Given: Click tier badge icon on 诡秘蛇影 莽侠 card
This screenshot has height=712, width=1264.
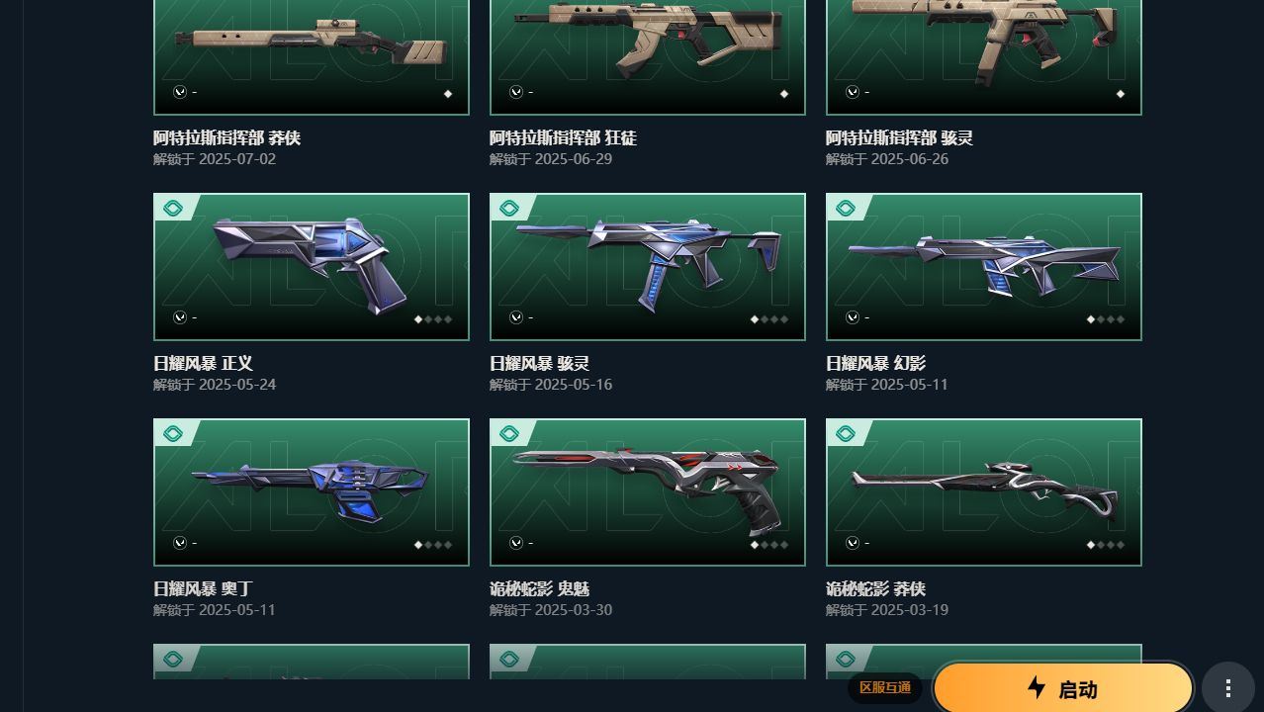Looking at the screenshot, I should pos(846,434).
